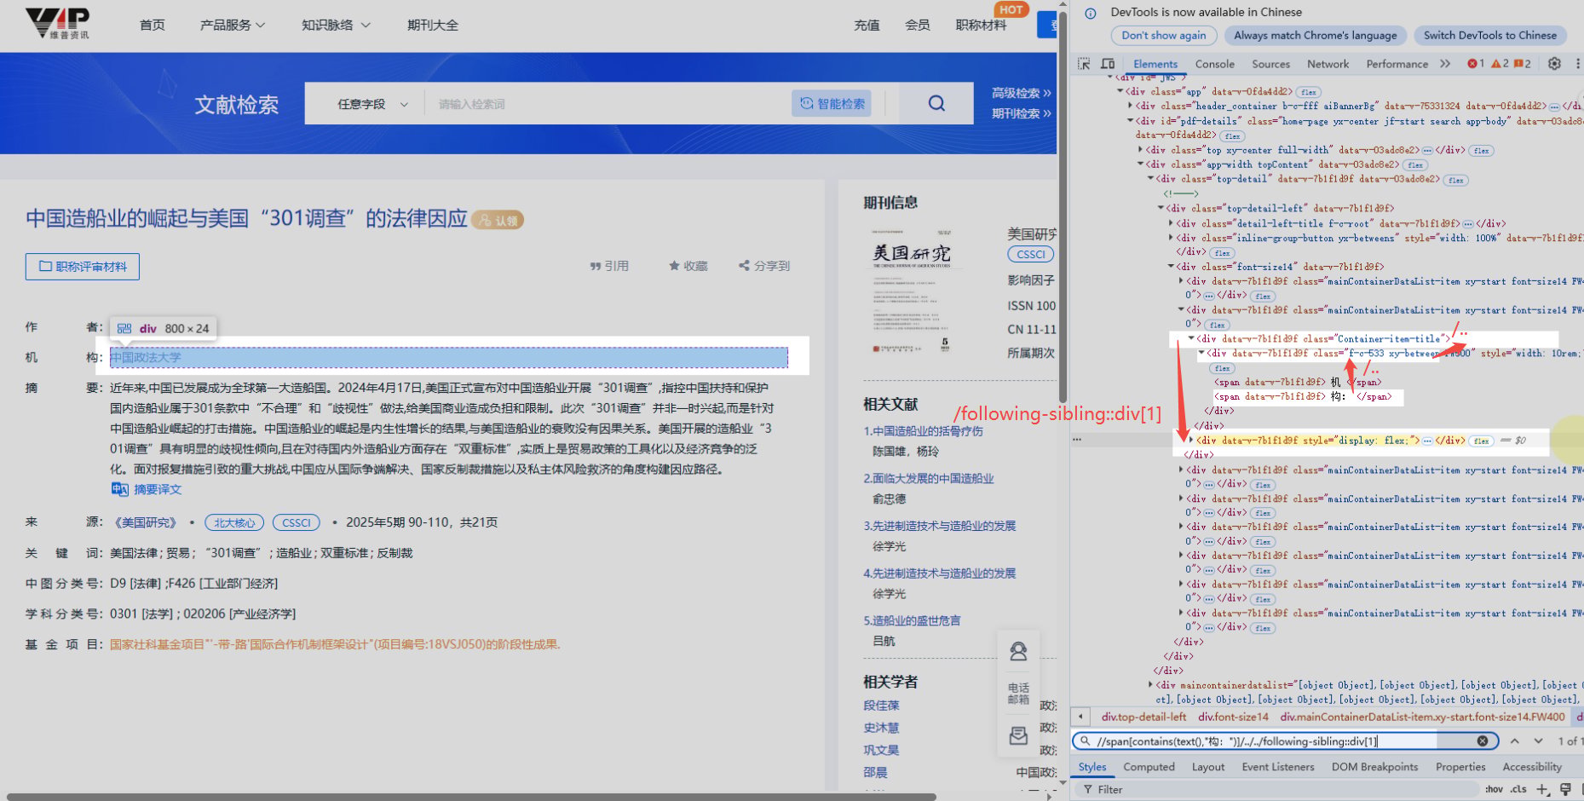Image resolution: width=1584 pixels, height=801 pixels.
Task: Open the 期刊大全 nav item
Action: coord(433,25)
